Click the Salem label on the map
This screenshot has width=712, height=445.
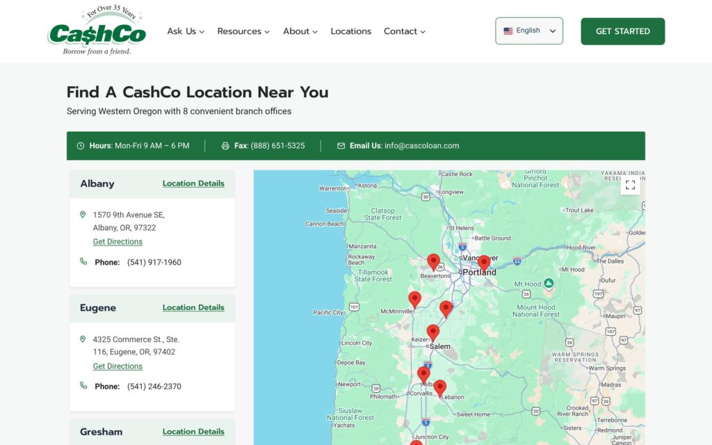point(440,346)
